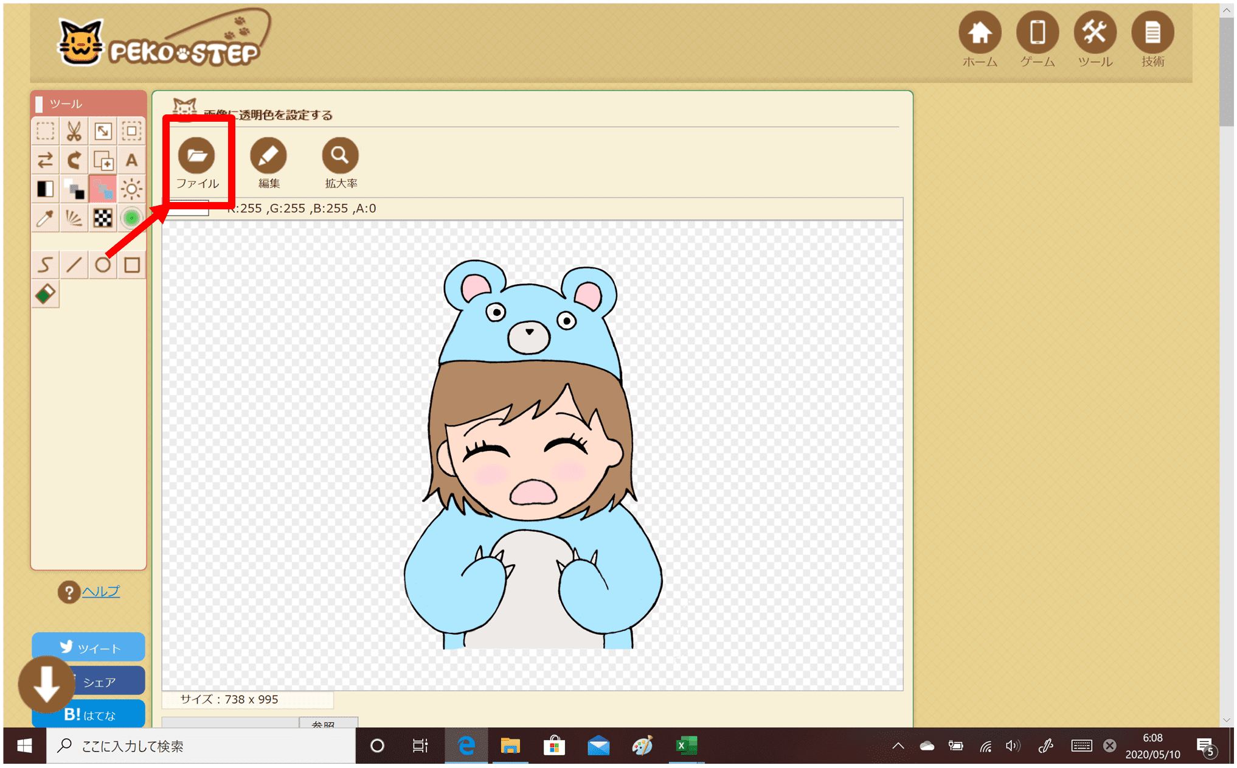
Task: Click the OneDrive cloud tray icon
Action: coord(926,745)
